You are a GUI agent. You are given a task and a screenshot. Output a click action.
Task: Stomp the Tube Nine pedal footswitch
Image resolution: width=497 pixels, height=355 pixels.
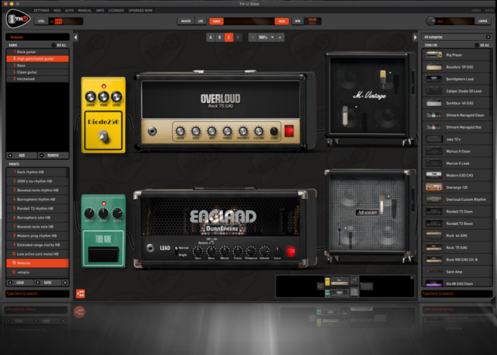(x=103, y=254)
